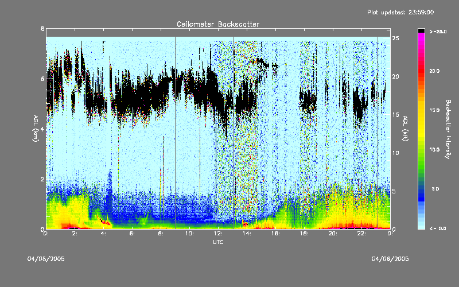Click the '6:' hour tick on time axis

coord(133,234)
